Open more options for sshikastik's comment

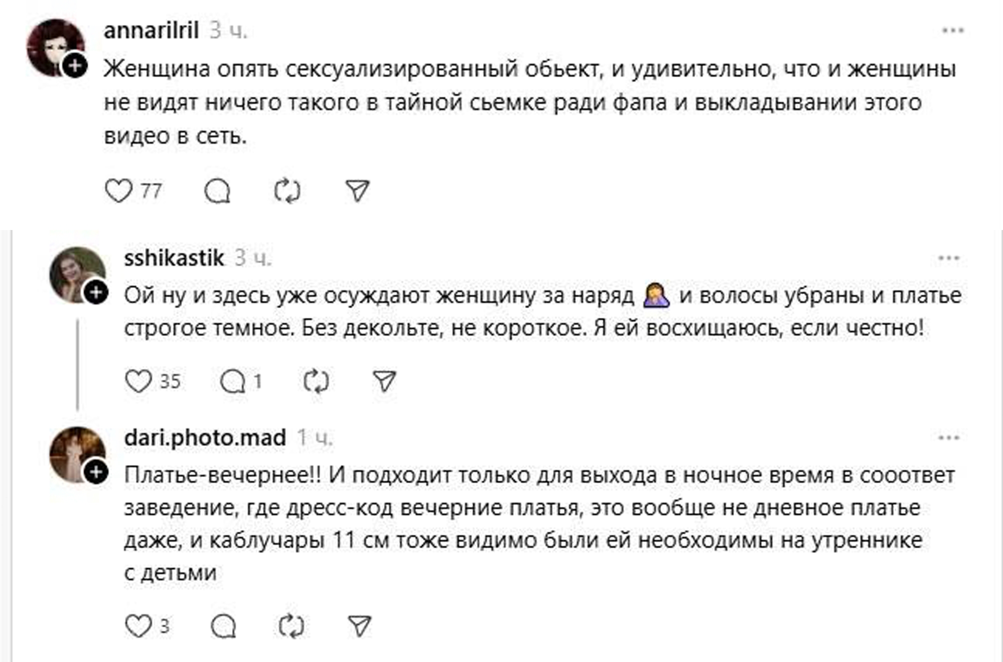(x=948, y=259)
